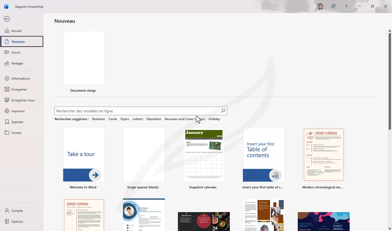This screenshot has height=231, width=392.
Task: Open Help via the question mark icon
Action: point(346,7)
